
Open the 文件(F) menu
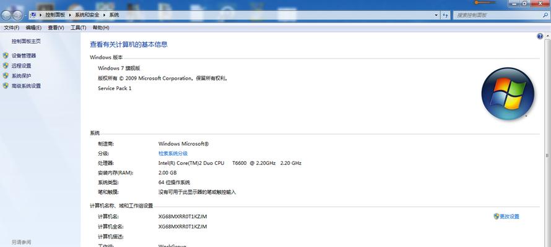click(x=11, y=27)
